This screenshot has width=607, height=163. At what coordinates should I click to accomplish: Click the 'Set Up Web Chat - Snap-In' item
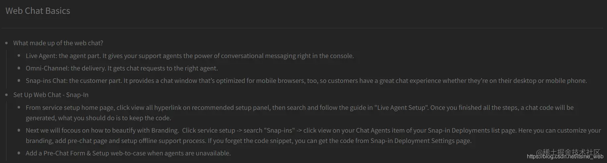(x=51, y=95)
